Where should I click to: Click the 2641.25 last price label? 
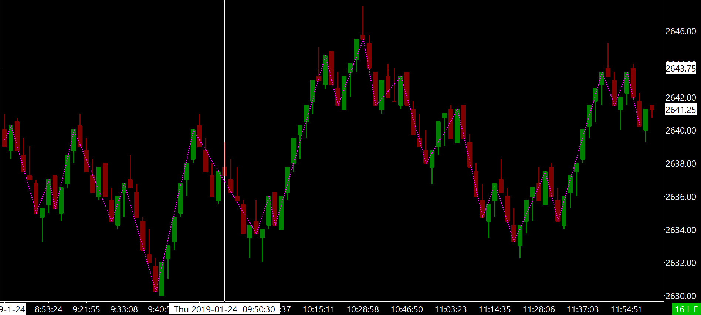[x=681, y=110]
